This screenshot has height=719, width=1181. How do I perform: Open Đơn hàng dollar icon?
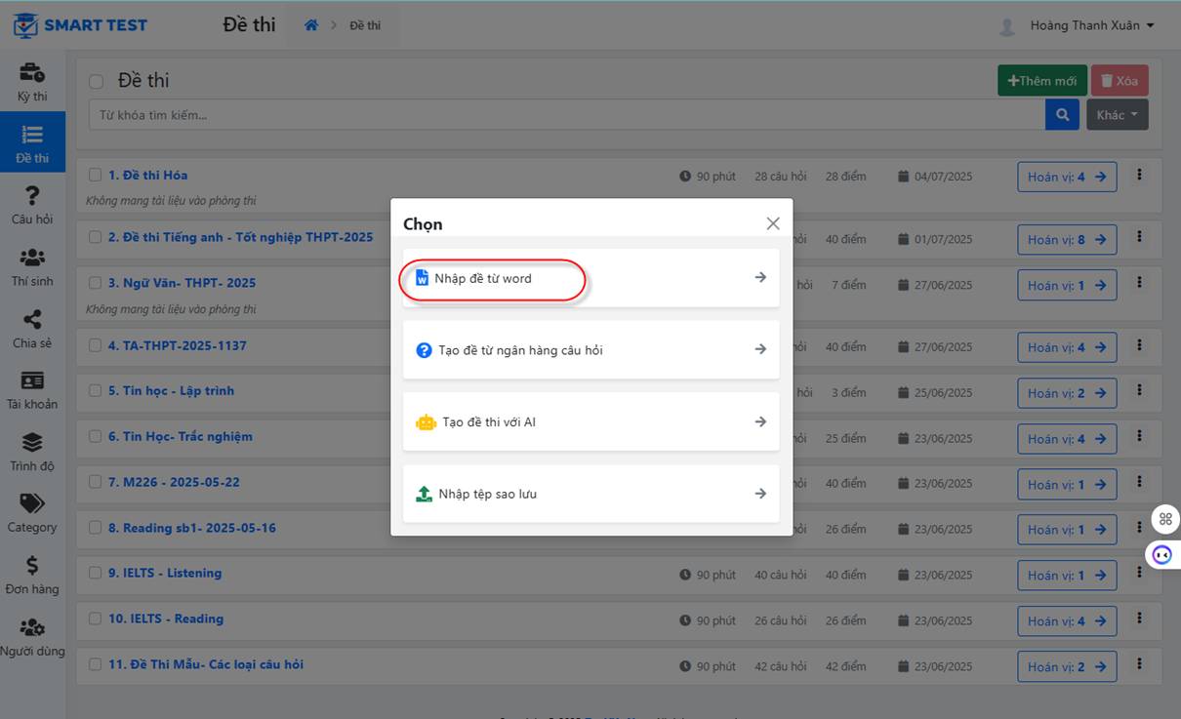tap(32, 565)
